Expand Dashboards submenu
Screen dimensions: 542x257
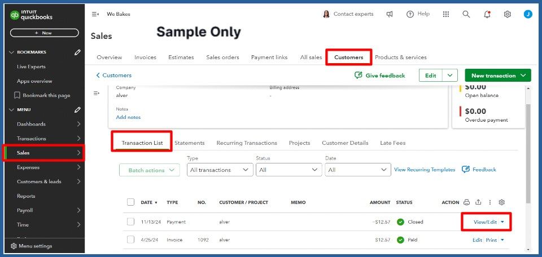coord(79,124)
